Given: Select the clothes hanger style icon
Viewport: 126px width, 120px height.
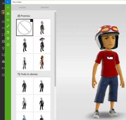Looking at the screenshot, I should [8, 20].
